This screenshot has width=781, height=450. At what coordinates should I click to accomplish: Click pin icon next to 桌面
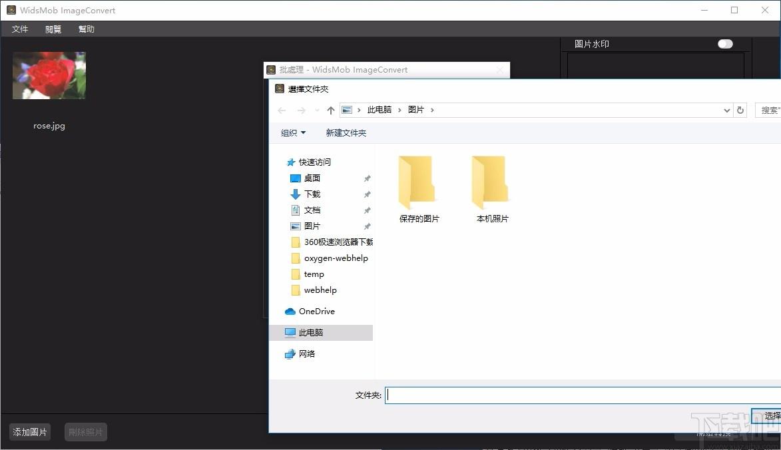(367, 178)
